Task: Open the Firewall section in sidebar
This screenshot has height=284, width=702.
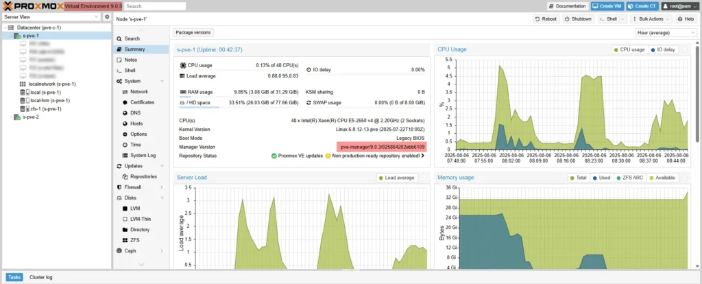Action: 132,187
